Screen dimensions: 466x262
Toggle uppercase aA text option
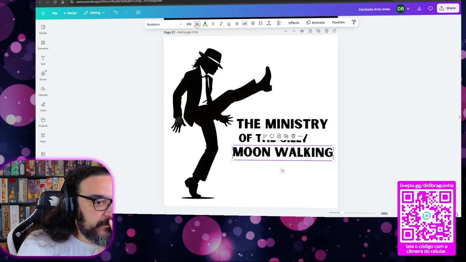[245, 24]
